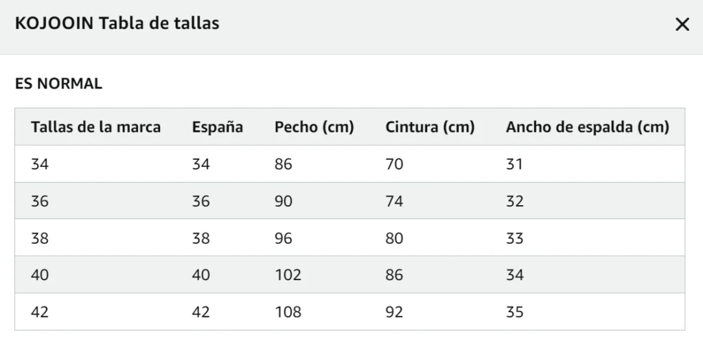Select the Cintura (cm) column header

click(430, 127)
